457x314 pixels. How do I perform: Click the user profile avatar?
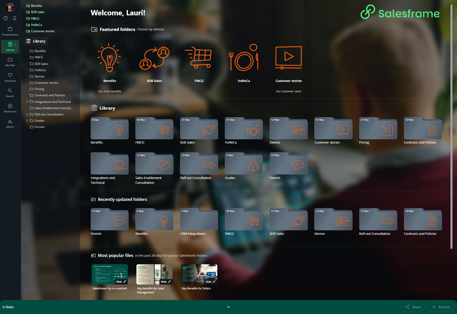pos(10,7)
